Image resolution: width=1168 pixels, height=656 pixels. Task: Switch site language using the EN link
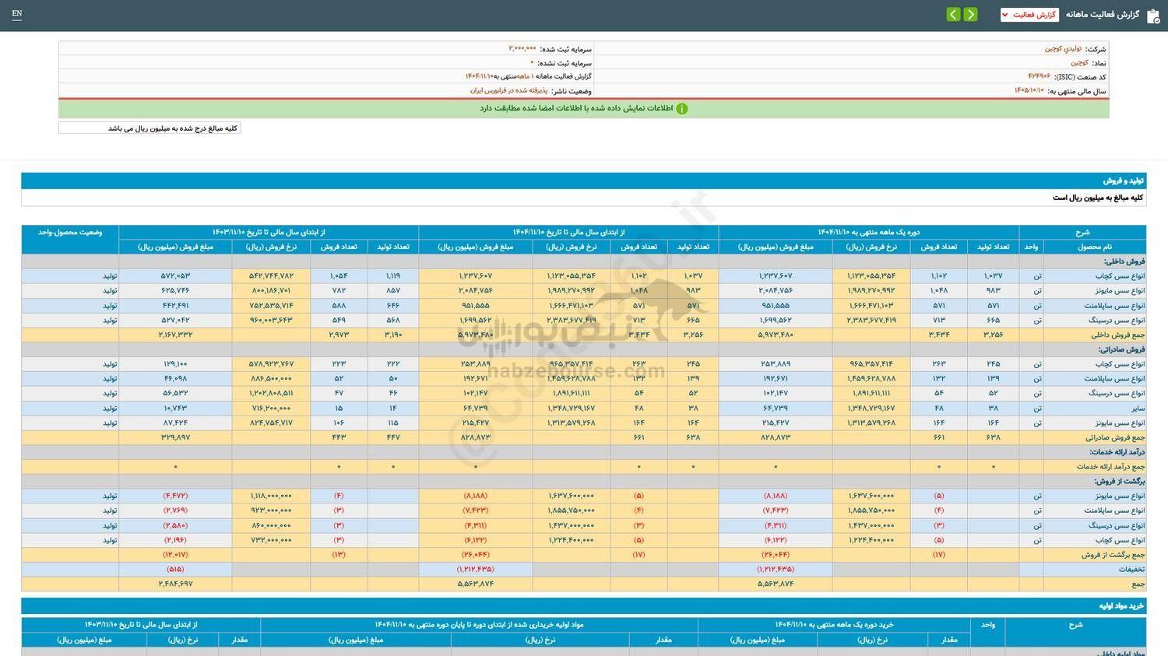[x=17, y=14]
